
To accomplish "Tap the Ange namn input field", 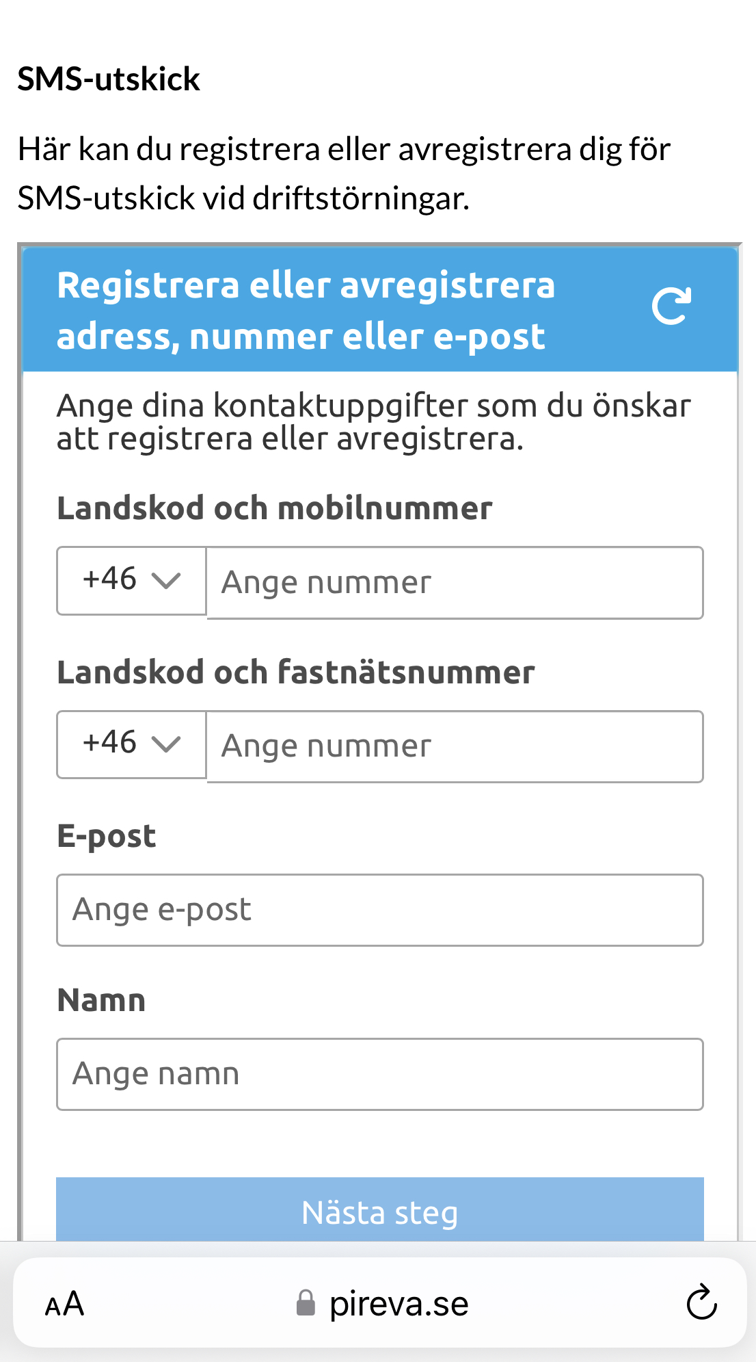I will click(379, 1073).
